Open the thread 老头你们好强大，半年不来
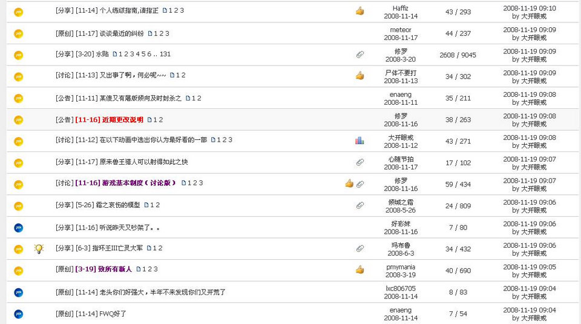Viewport: 581px width, 324px height. [x=151, y=292]
